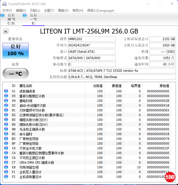Viewport: 178px width, 185px height.
Task: Open the 硬盘(D) menu
Action: pyautogui.click(x=63, y=11)
